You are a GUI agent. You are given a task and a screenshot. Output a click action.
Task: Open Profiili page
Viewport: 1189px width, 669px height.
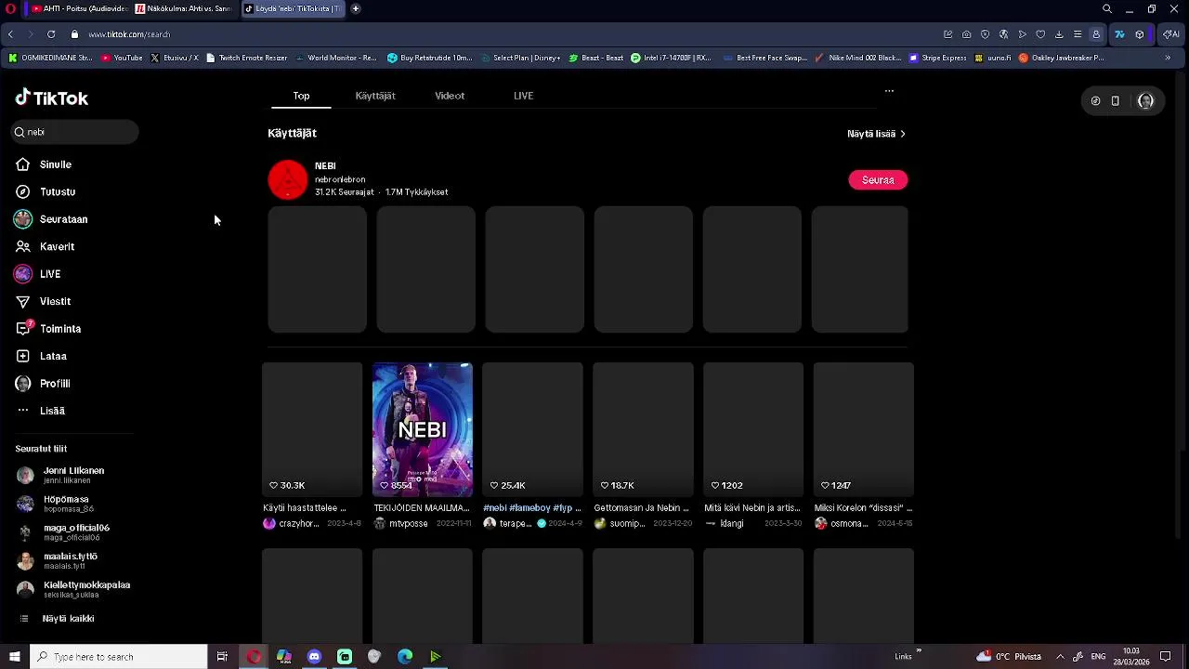43,384
